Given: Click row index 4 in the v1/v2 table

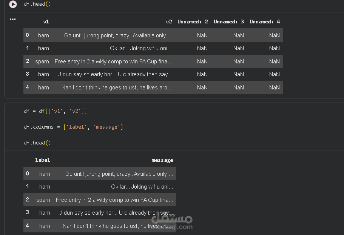Looking at the screenshot, I should (x=28, y=87).
